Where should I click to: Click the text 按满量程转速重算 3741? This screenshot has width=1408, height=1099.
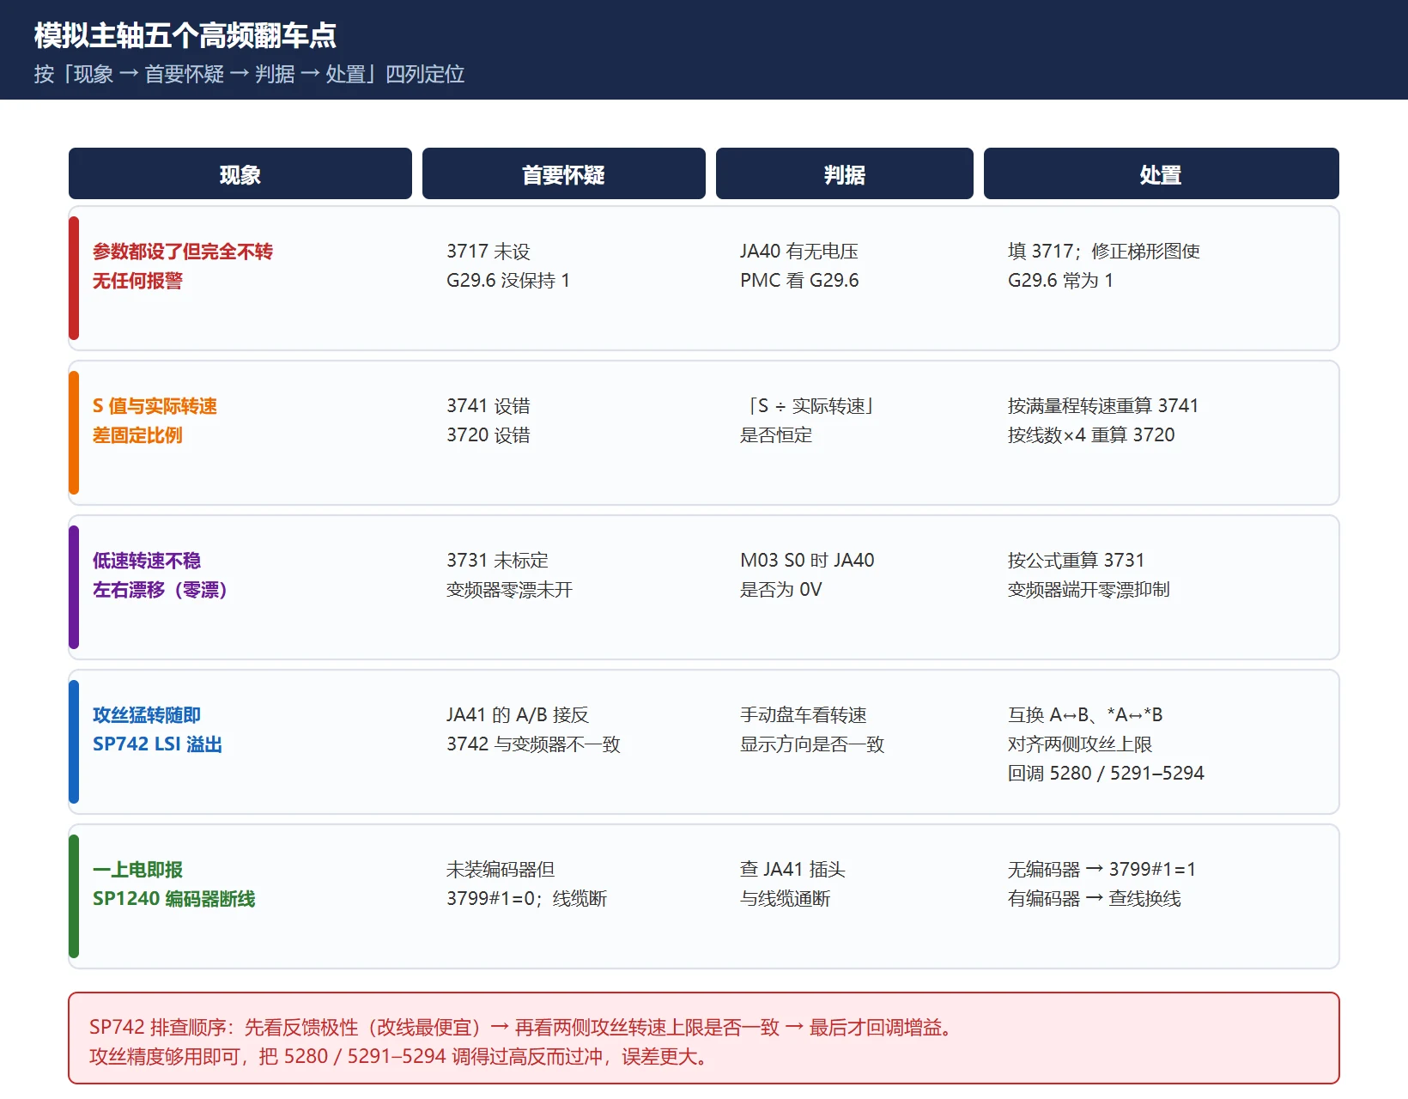(1103, 406)
